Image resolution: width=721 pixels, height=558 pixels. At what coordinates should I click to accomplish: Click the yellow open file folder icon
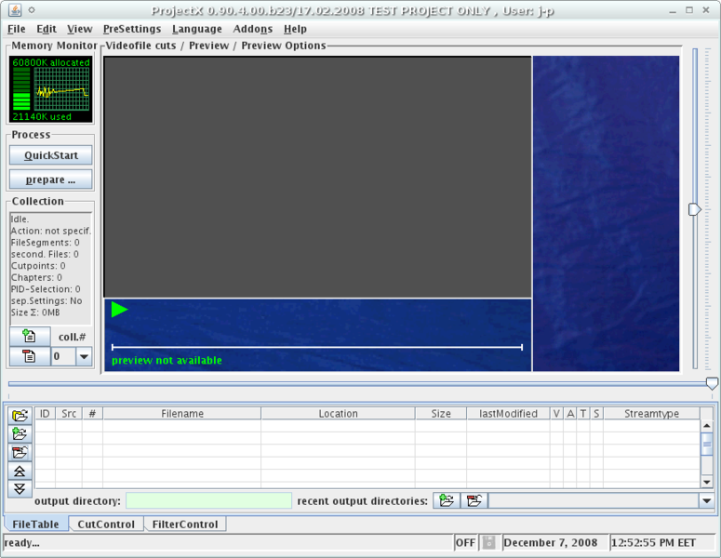click(20, 415)
